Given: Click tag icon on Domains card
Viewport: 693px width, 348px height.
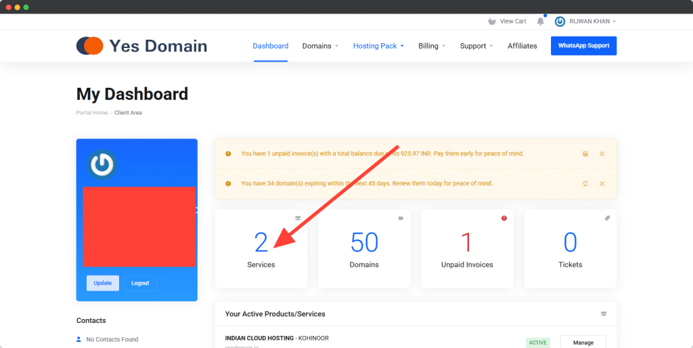Looking at the screenshot, I should click(x=401, y=218).
